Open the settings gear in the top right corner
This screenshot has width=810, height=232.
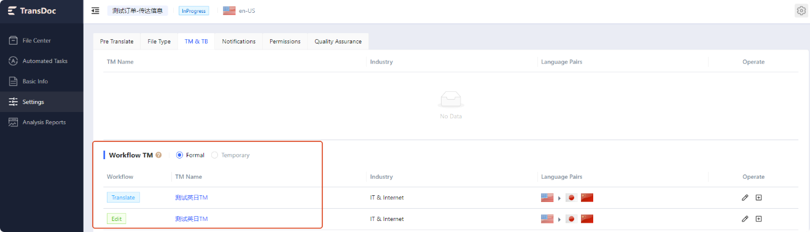click(x=801, y=10)
